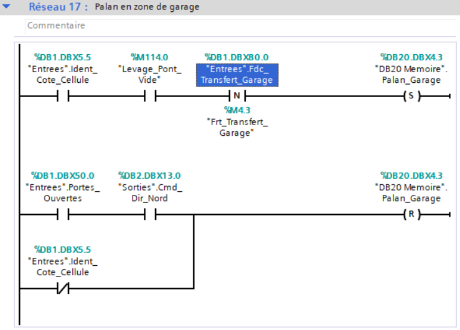Click the highlighted "Entrees".Fdc_Transfert_Garage tag name
This screenshot has height=330, width=460.
click(237, 74)
